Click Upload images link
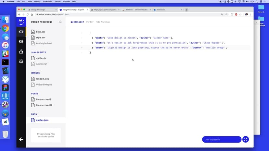Screen dimensions: 269x151 [x=44, y=85]
